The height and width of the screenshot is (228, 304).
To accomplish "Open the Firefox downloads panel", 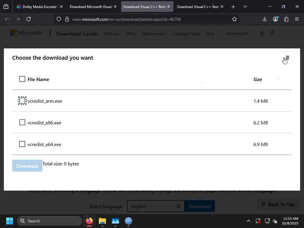I will coord(265,19).
